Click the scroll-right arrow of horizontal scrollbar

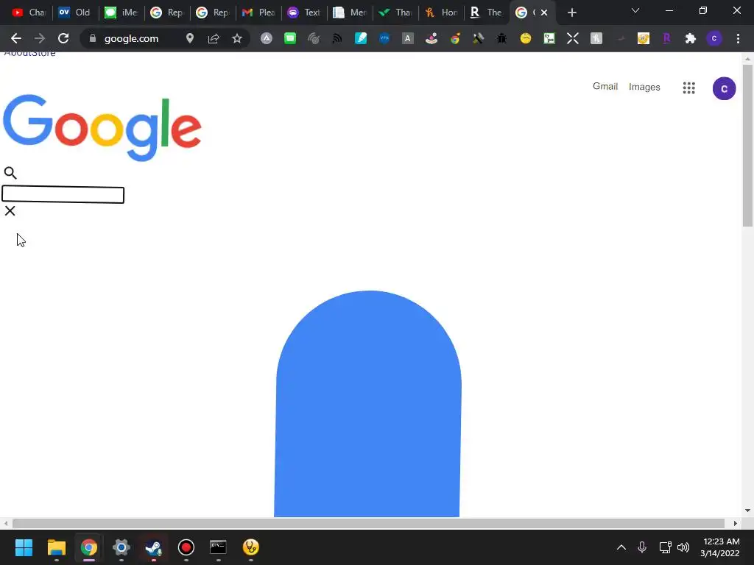coord(736,523)
